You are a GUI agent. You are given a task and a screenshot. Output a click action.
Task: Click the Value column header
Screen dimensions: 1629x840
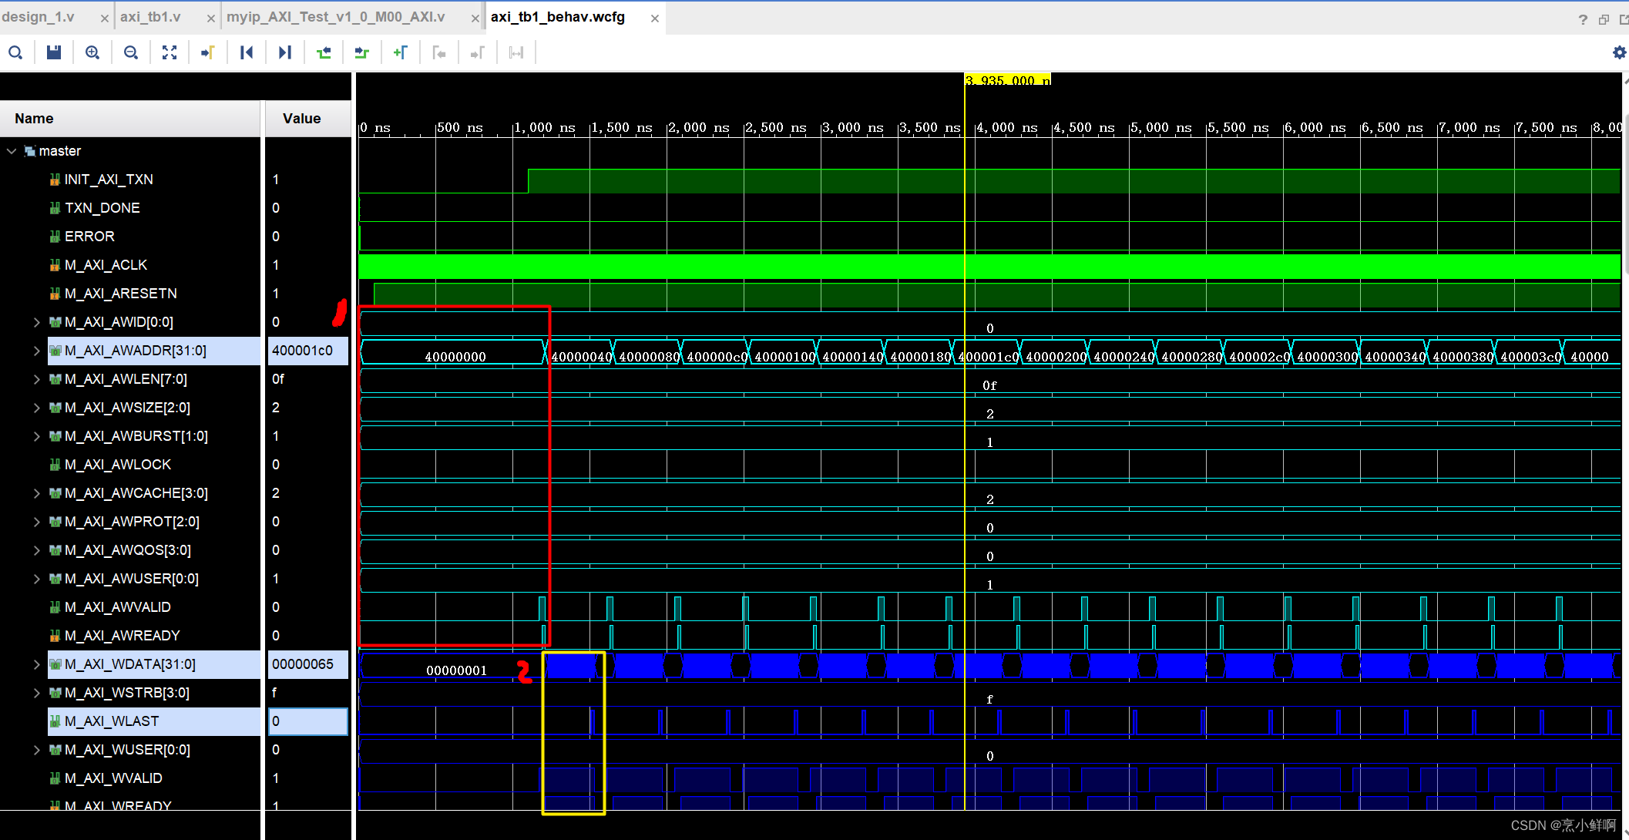308,119
